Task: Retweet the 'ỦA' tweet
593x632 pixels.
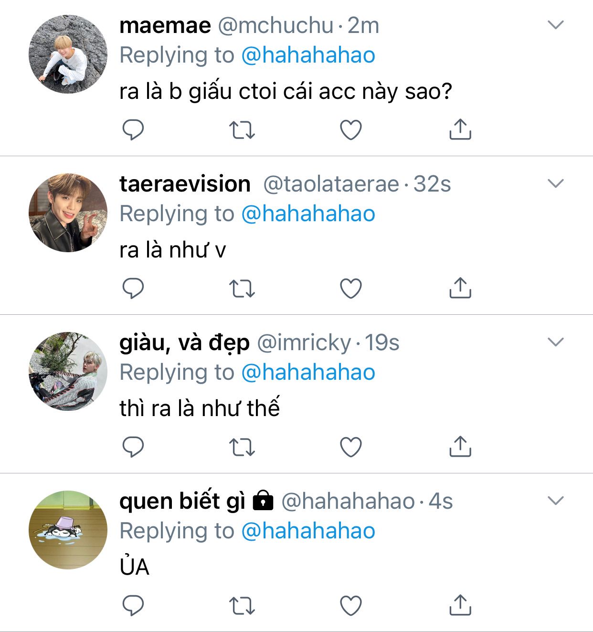Action: (242, 606)
